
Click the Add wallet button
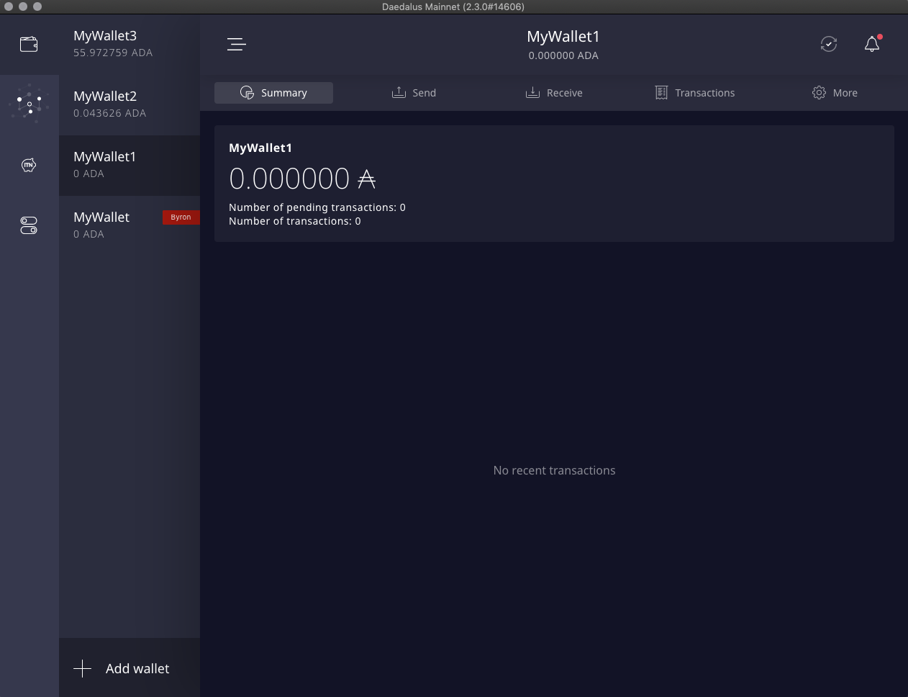point(130,668)
